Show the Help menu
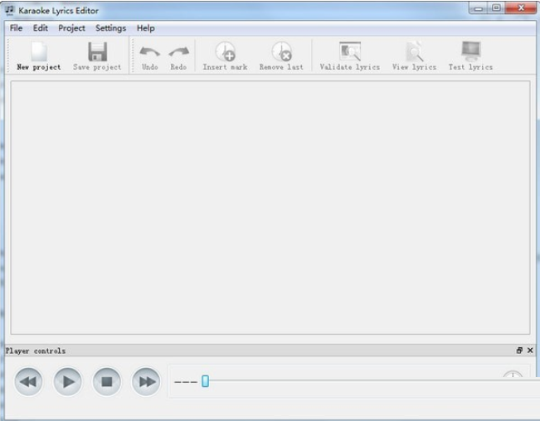540x421 pixels. click(145, 28)
